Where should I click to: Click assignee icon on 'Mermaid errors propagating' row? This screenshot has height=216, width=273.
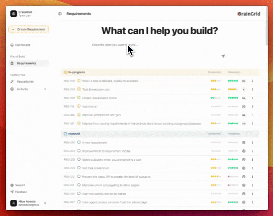coord(244,185)
